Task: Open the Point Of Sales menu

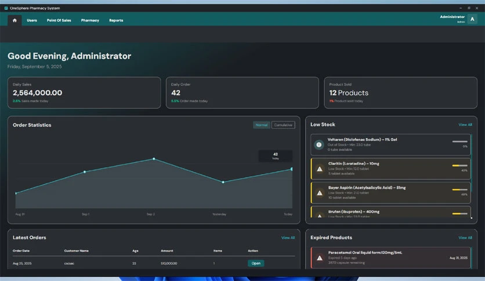Action: point(59,20)
